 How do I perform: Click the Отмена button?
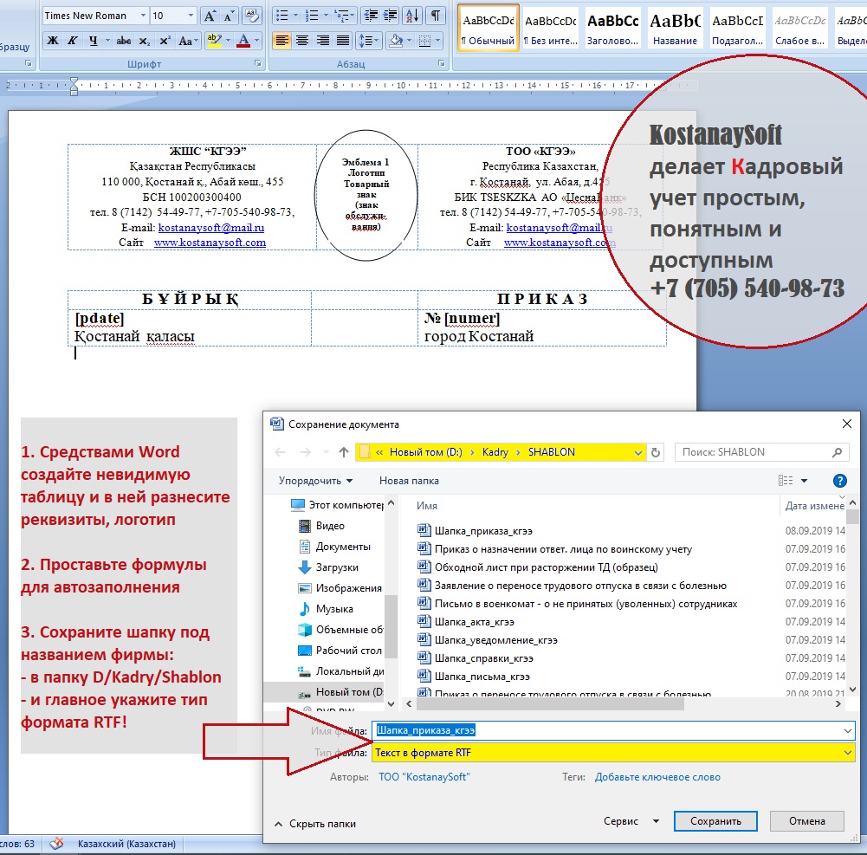[806, 821]
